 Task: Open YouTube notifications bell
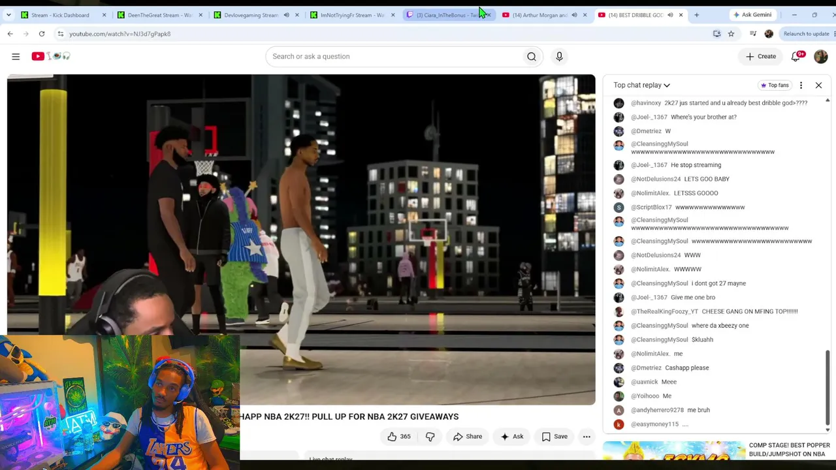(796, 56)
